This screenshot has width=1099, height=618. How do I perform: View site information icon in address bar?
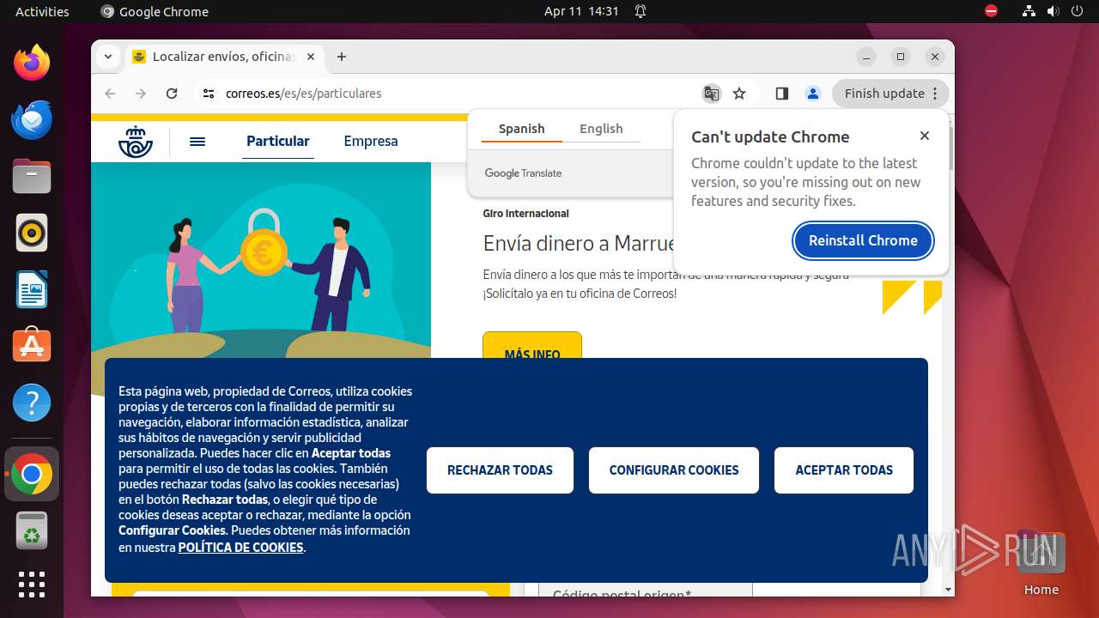coord(209,94)
